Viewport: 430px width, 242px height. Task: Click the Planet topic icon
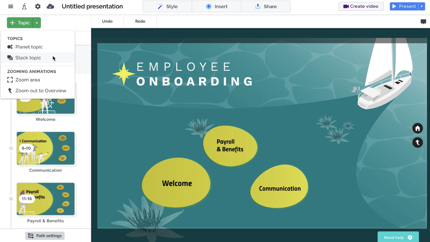(x=10, y=47)
